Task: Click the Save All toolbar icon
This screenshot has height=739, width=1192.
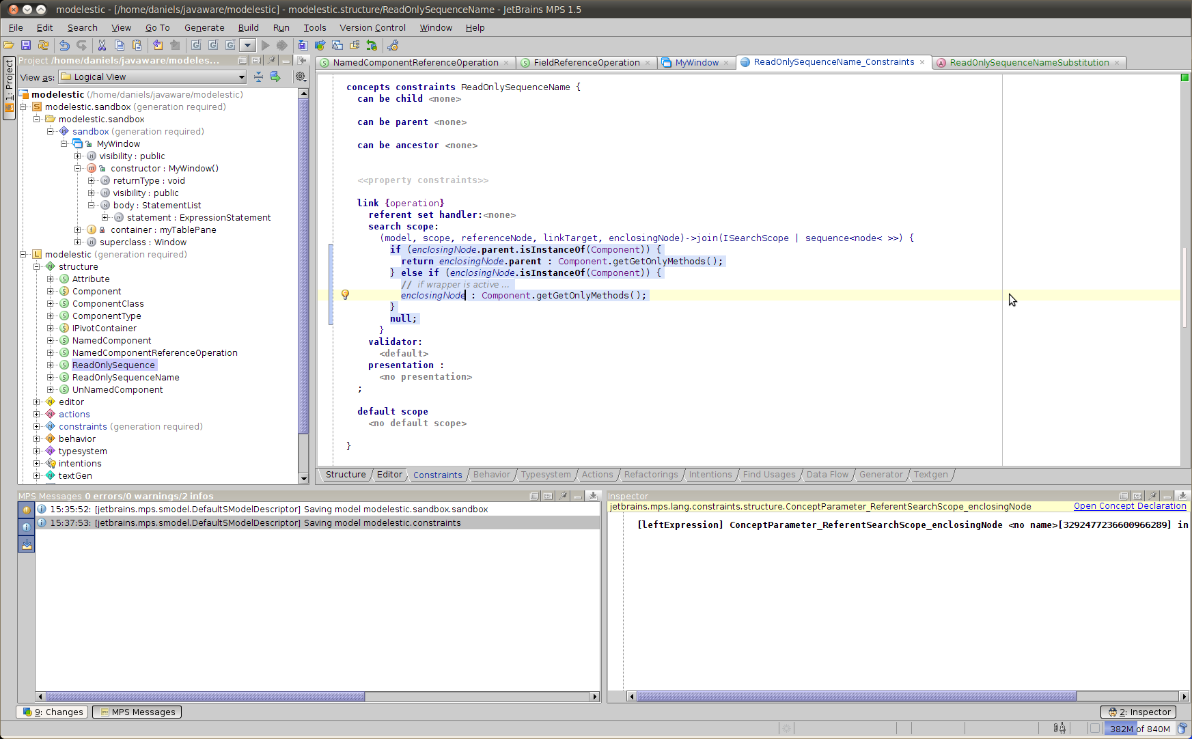Action: click(26, 45)
